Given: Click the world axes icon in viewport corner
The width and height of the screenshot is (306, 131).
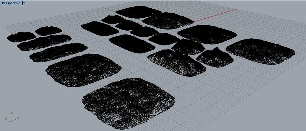Looking at the screenshot, I should [11, 117].
